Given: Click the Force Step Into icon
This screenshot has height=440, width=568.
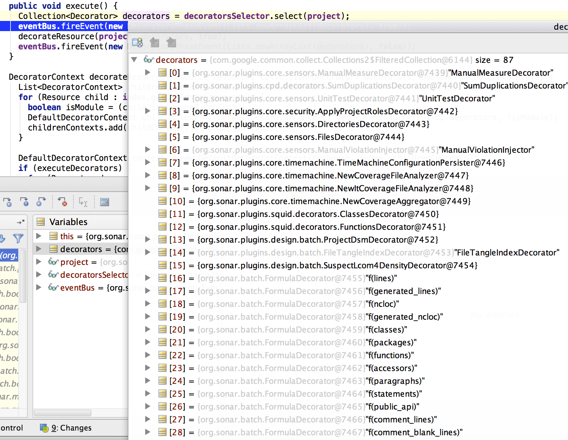Looking at the screenshot, I should pyautogui.click(x=24, y=202).
